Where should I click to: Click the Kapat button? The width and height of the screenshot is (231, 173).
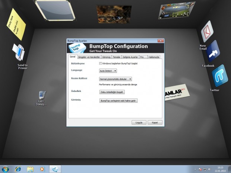155,122
